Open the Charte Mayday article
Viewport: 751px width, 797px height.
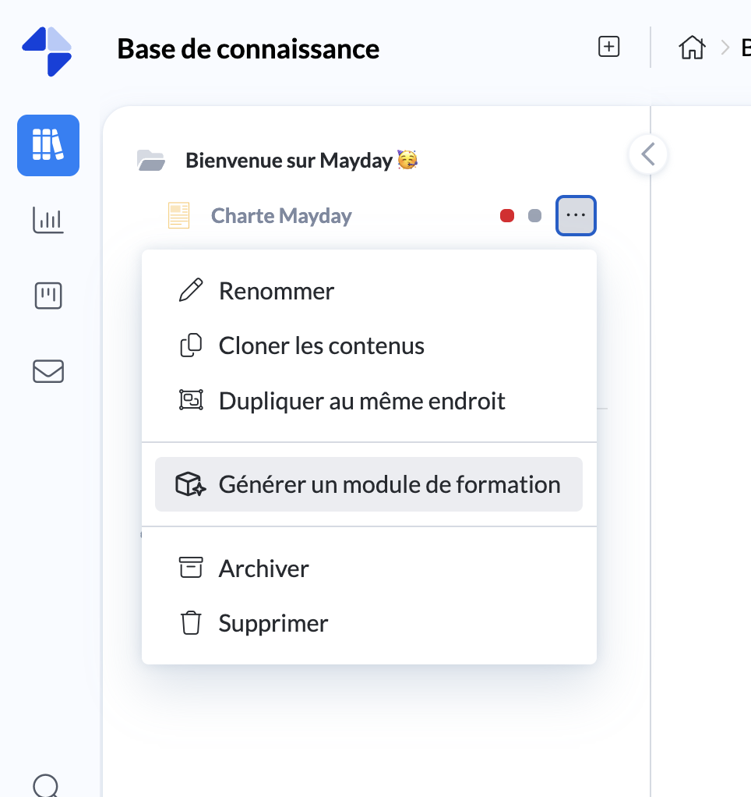[281, 216]
